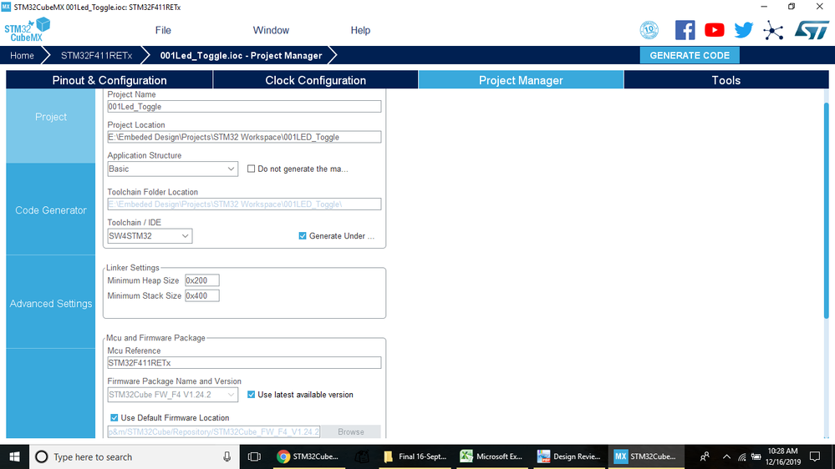Uncheck Use Default Firmware Location
This screenshot has width=835, height=469.
[114, 418]
